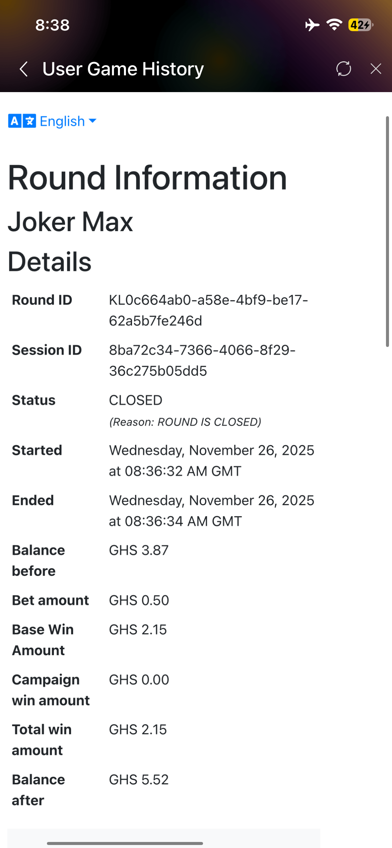
Task: Tap the Bet amount value GHS 0.50
Action: pyautogui.click(x=139, y=600)
